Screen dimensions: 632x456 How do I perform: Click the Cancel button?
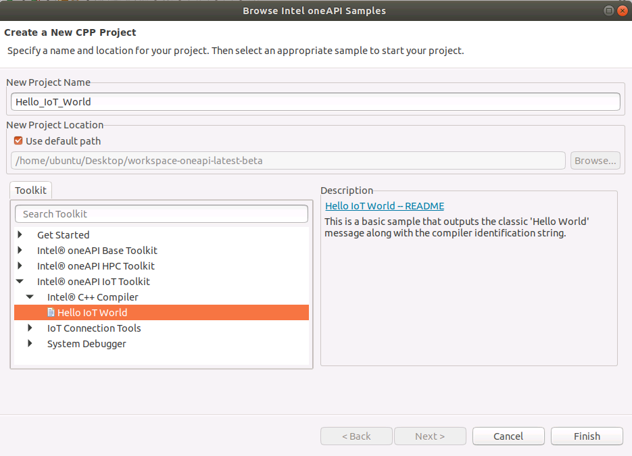[x=508, y=436]
